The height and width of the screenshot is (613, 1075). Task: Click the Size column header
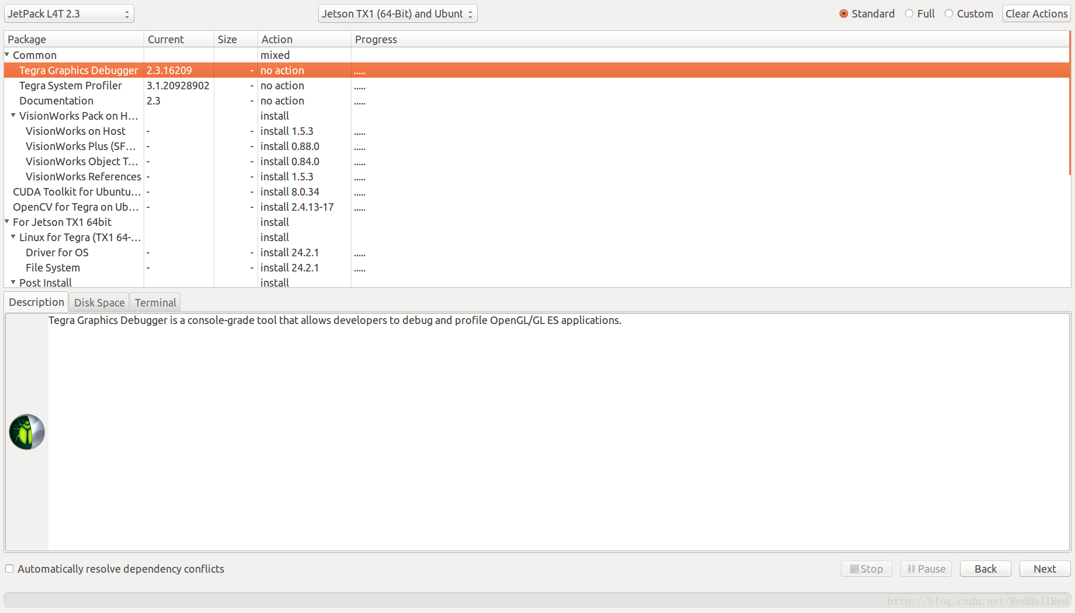tap(236, 39)
